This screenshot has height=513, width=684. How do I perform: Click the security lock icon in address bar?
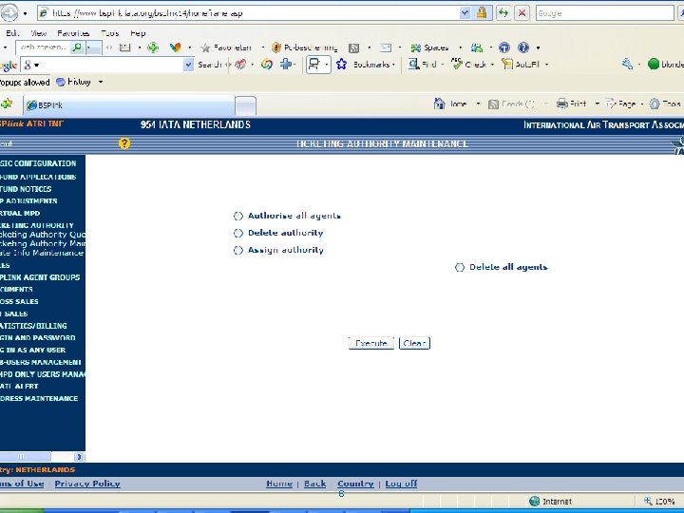click(x=482, y=13)
